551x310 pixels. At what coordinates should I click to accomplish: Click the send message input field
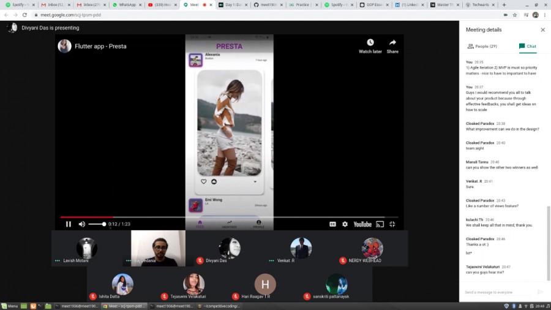coord(497,292)
